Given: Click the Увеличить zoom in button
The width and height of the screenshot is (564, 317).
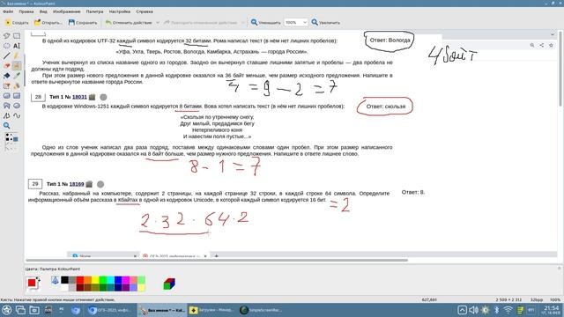Looking at the screenshot, I should point(325,22).
